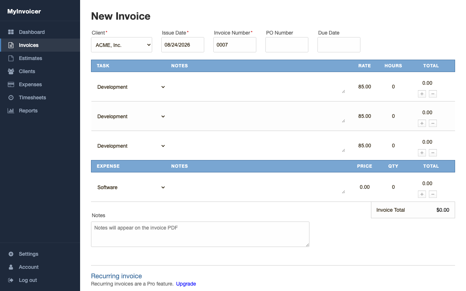Click the Invoice Number field 0007
Viewport: 466px width, 291px height.
pos(235,45)
